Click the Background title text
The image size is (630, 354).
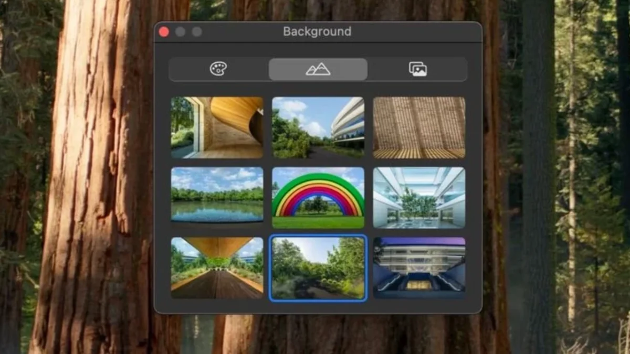coord(317,31)
